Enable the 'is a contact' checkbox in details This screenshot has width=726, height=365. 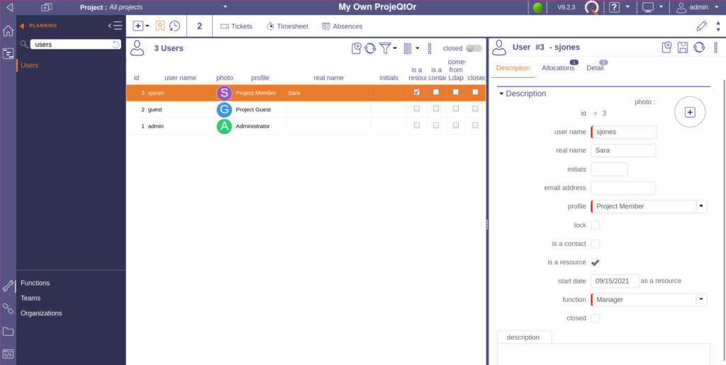[596, 244]
